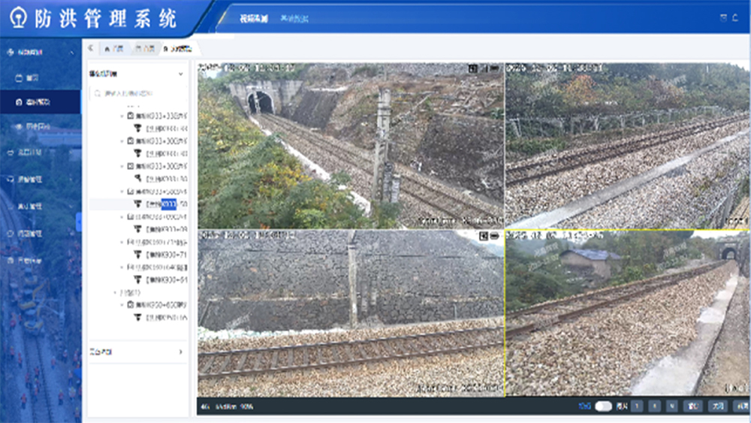The height and width of the screenshot is (423, 751).
Task: Click the flood control system logo
Action: 17,17
